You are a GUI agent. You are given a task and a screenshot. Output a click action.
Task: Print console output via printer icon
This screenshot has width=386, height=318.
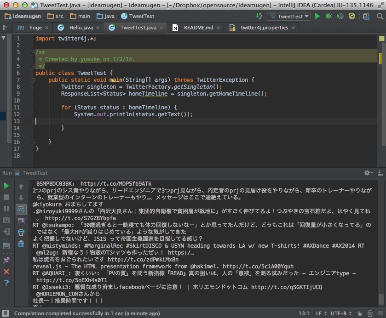click(x=21, y=233)
